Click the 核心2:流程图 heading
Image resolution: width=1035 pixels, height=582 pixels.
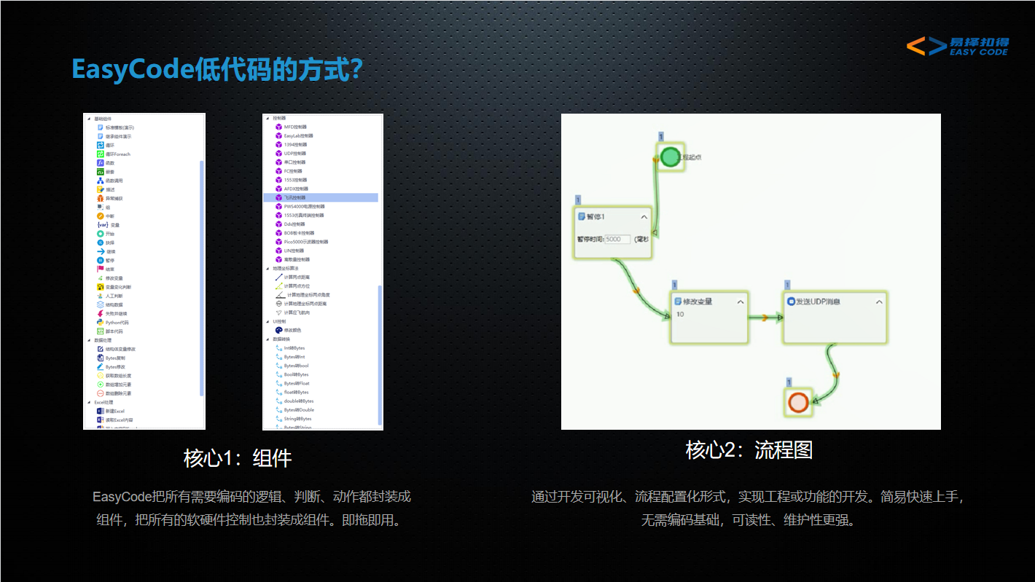pyautogui.click(x=749, y=450)
